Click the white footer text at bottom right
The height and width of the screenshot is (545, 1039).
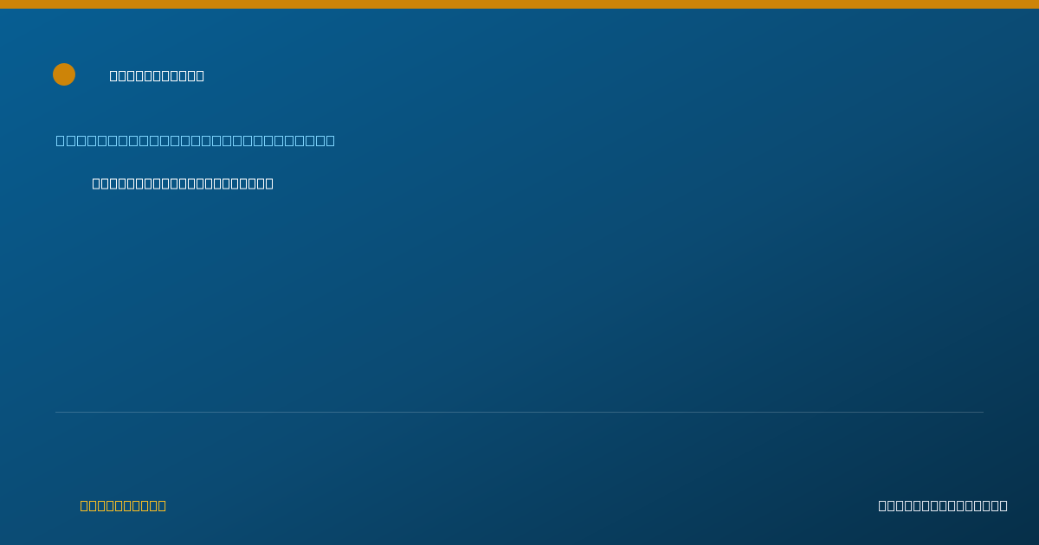tap(943, 505)
